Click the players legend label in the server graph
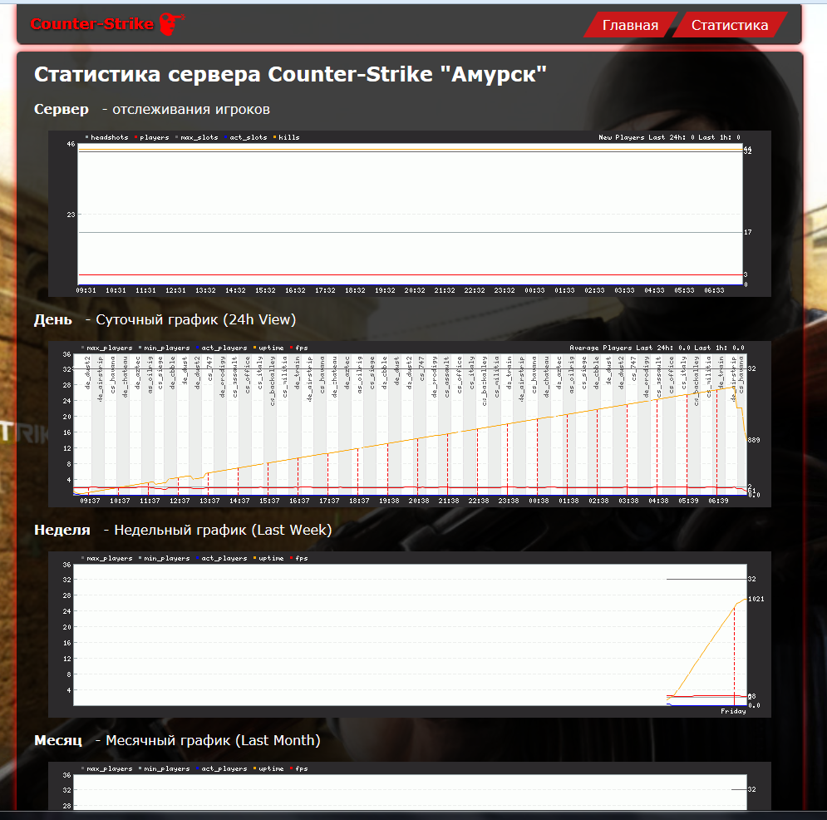 coord(154,137)
